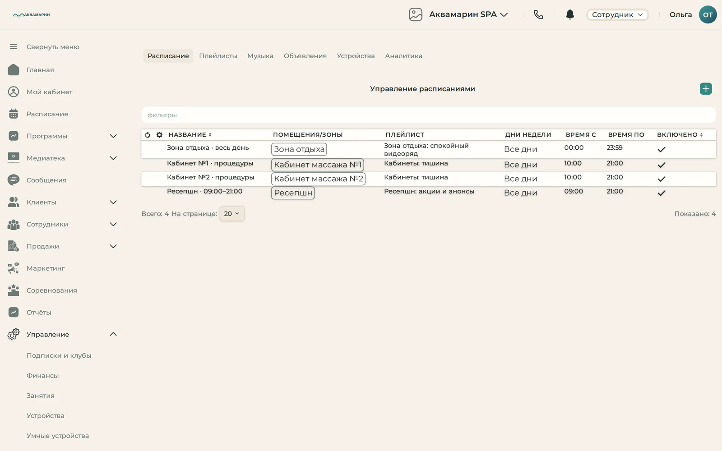This screenshot has height=451, width=722.
Task: Expand the Программы menu chevron
Action: point(113,136)
